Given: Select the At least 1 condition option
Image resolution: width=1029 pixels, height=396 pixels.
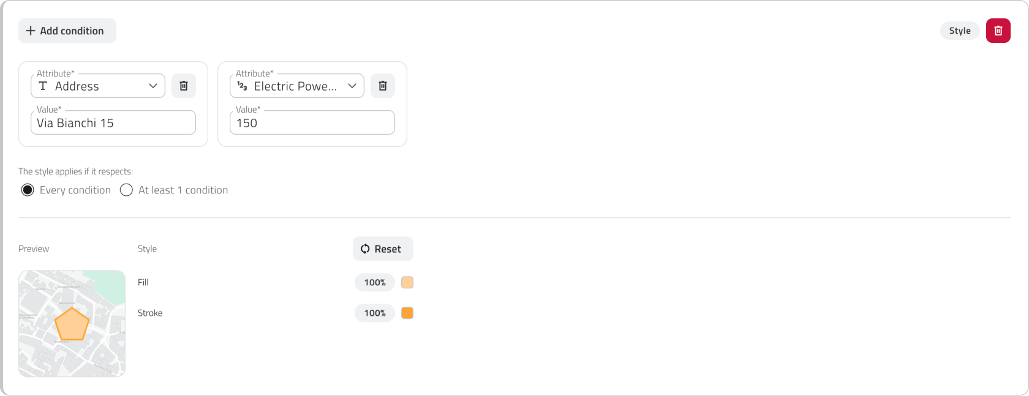Looking at the screenshot, I should (126, 190).
